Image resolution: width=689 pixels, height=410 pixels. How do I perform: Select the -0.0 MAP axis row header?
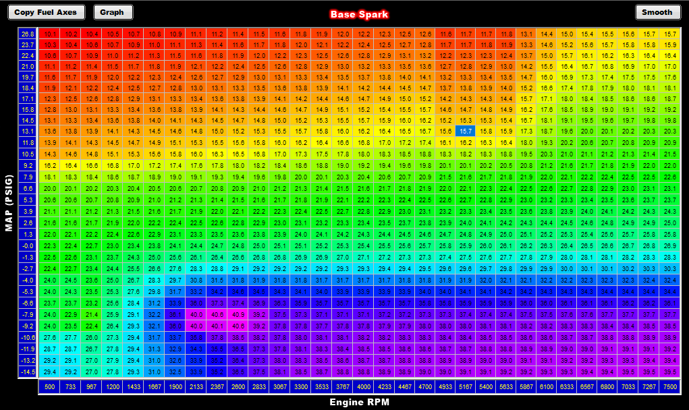coord(28,245)
